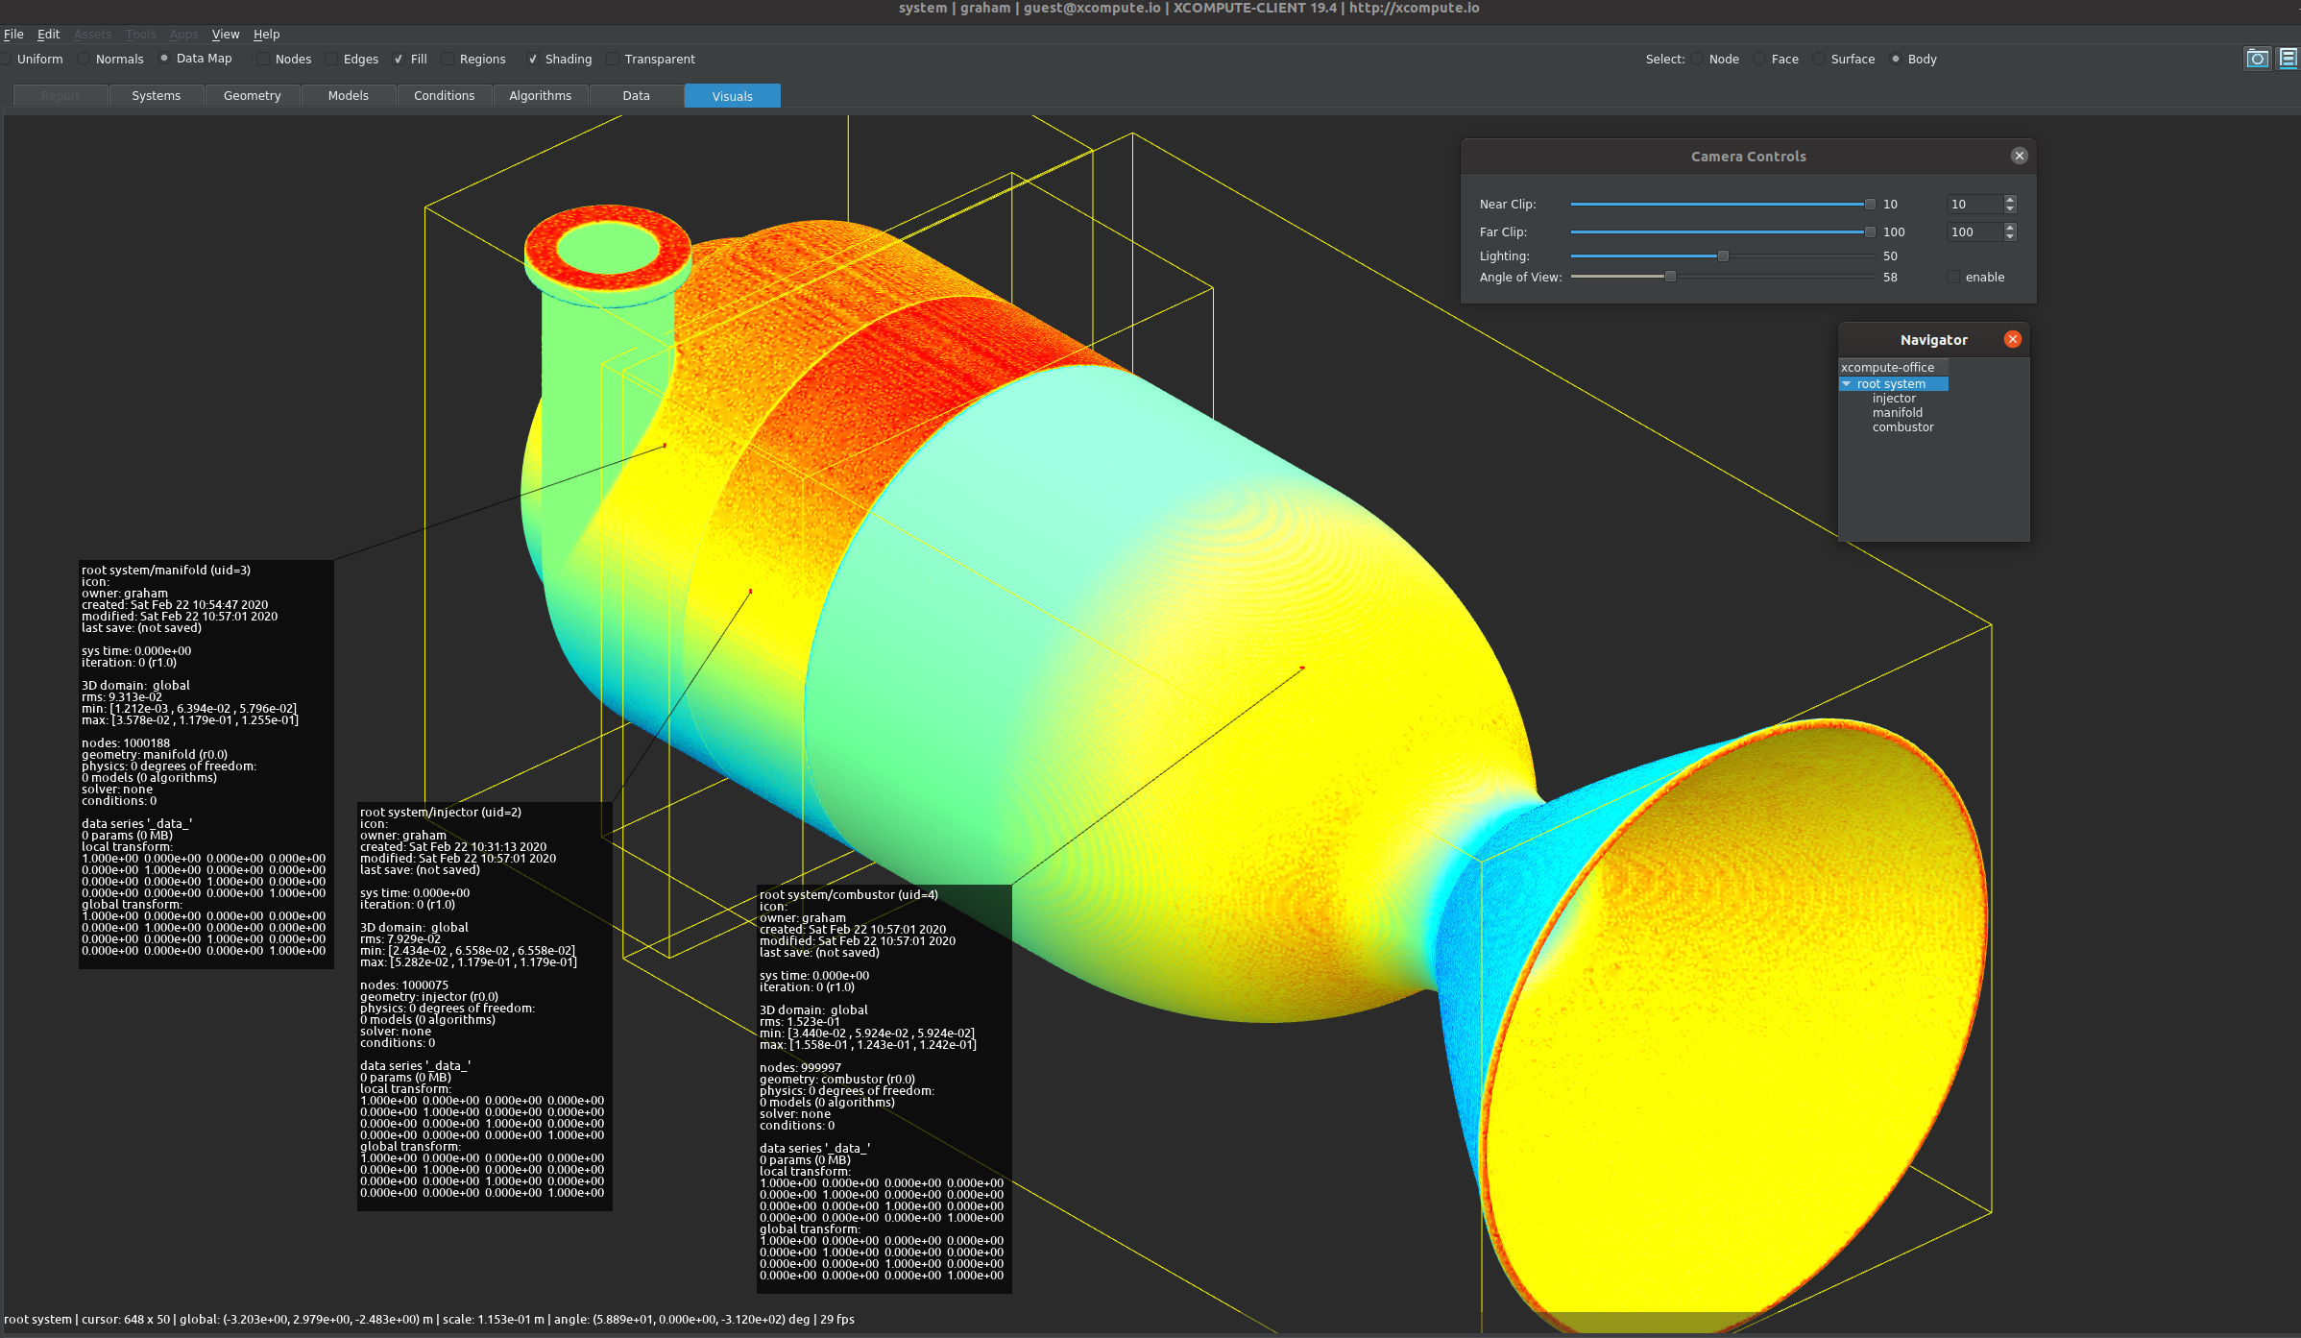Open the Tools menu
The image size is (2301, 1338).
click(x=140, y=35)
